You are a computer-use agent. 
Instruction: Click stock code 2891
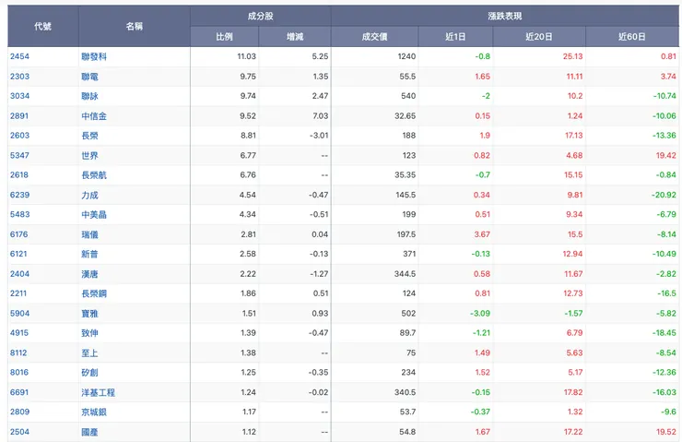19,116
